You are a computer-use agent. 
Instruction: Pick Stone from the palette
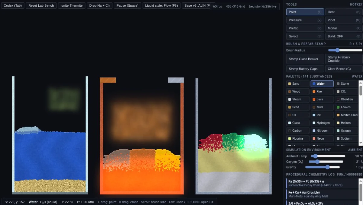click(346, 84)
